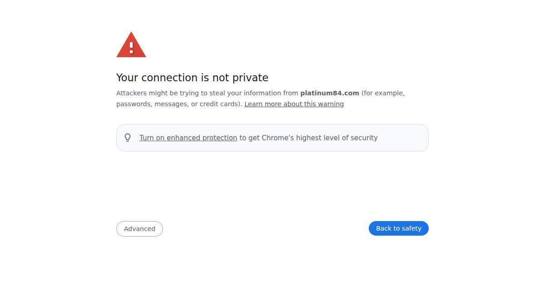The image size is (545, 286).
Task: Click the lightbulb icon in the tip box
Action: [128, 138]
